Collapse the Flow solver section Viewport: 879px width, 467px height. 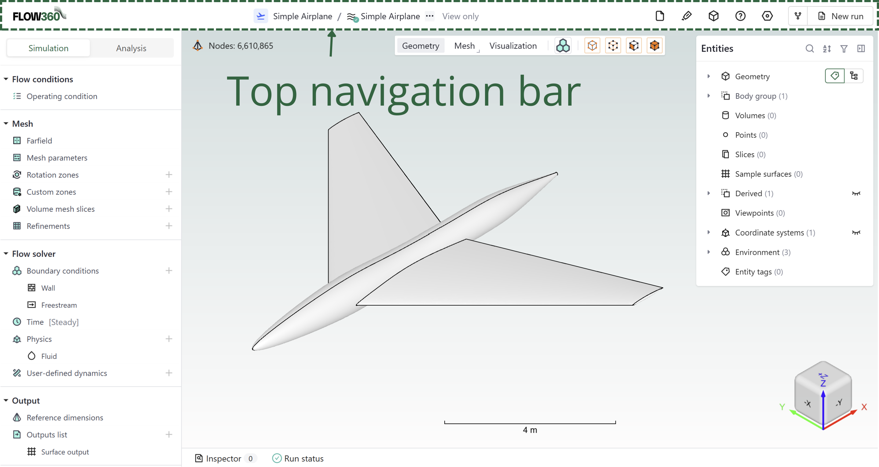click(x=6, y=254)
